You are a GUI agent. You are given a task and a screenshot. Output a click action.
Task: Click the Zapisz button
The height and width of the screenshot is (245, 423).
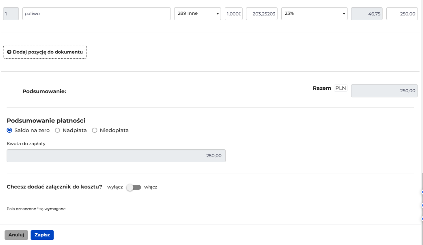coord(42,235)
